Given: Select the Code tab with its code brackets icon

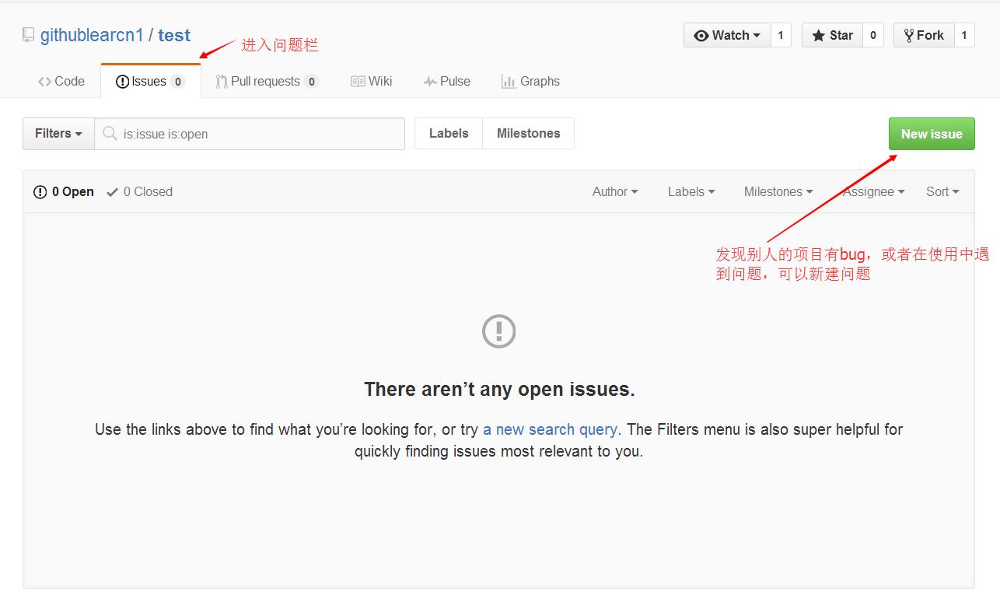Looking at the screenshot, I should 61,81.
